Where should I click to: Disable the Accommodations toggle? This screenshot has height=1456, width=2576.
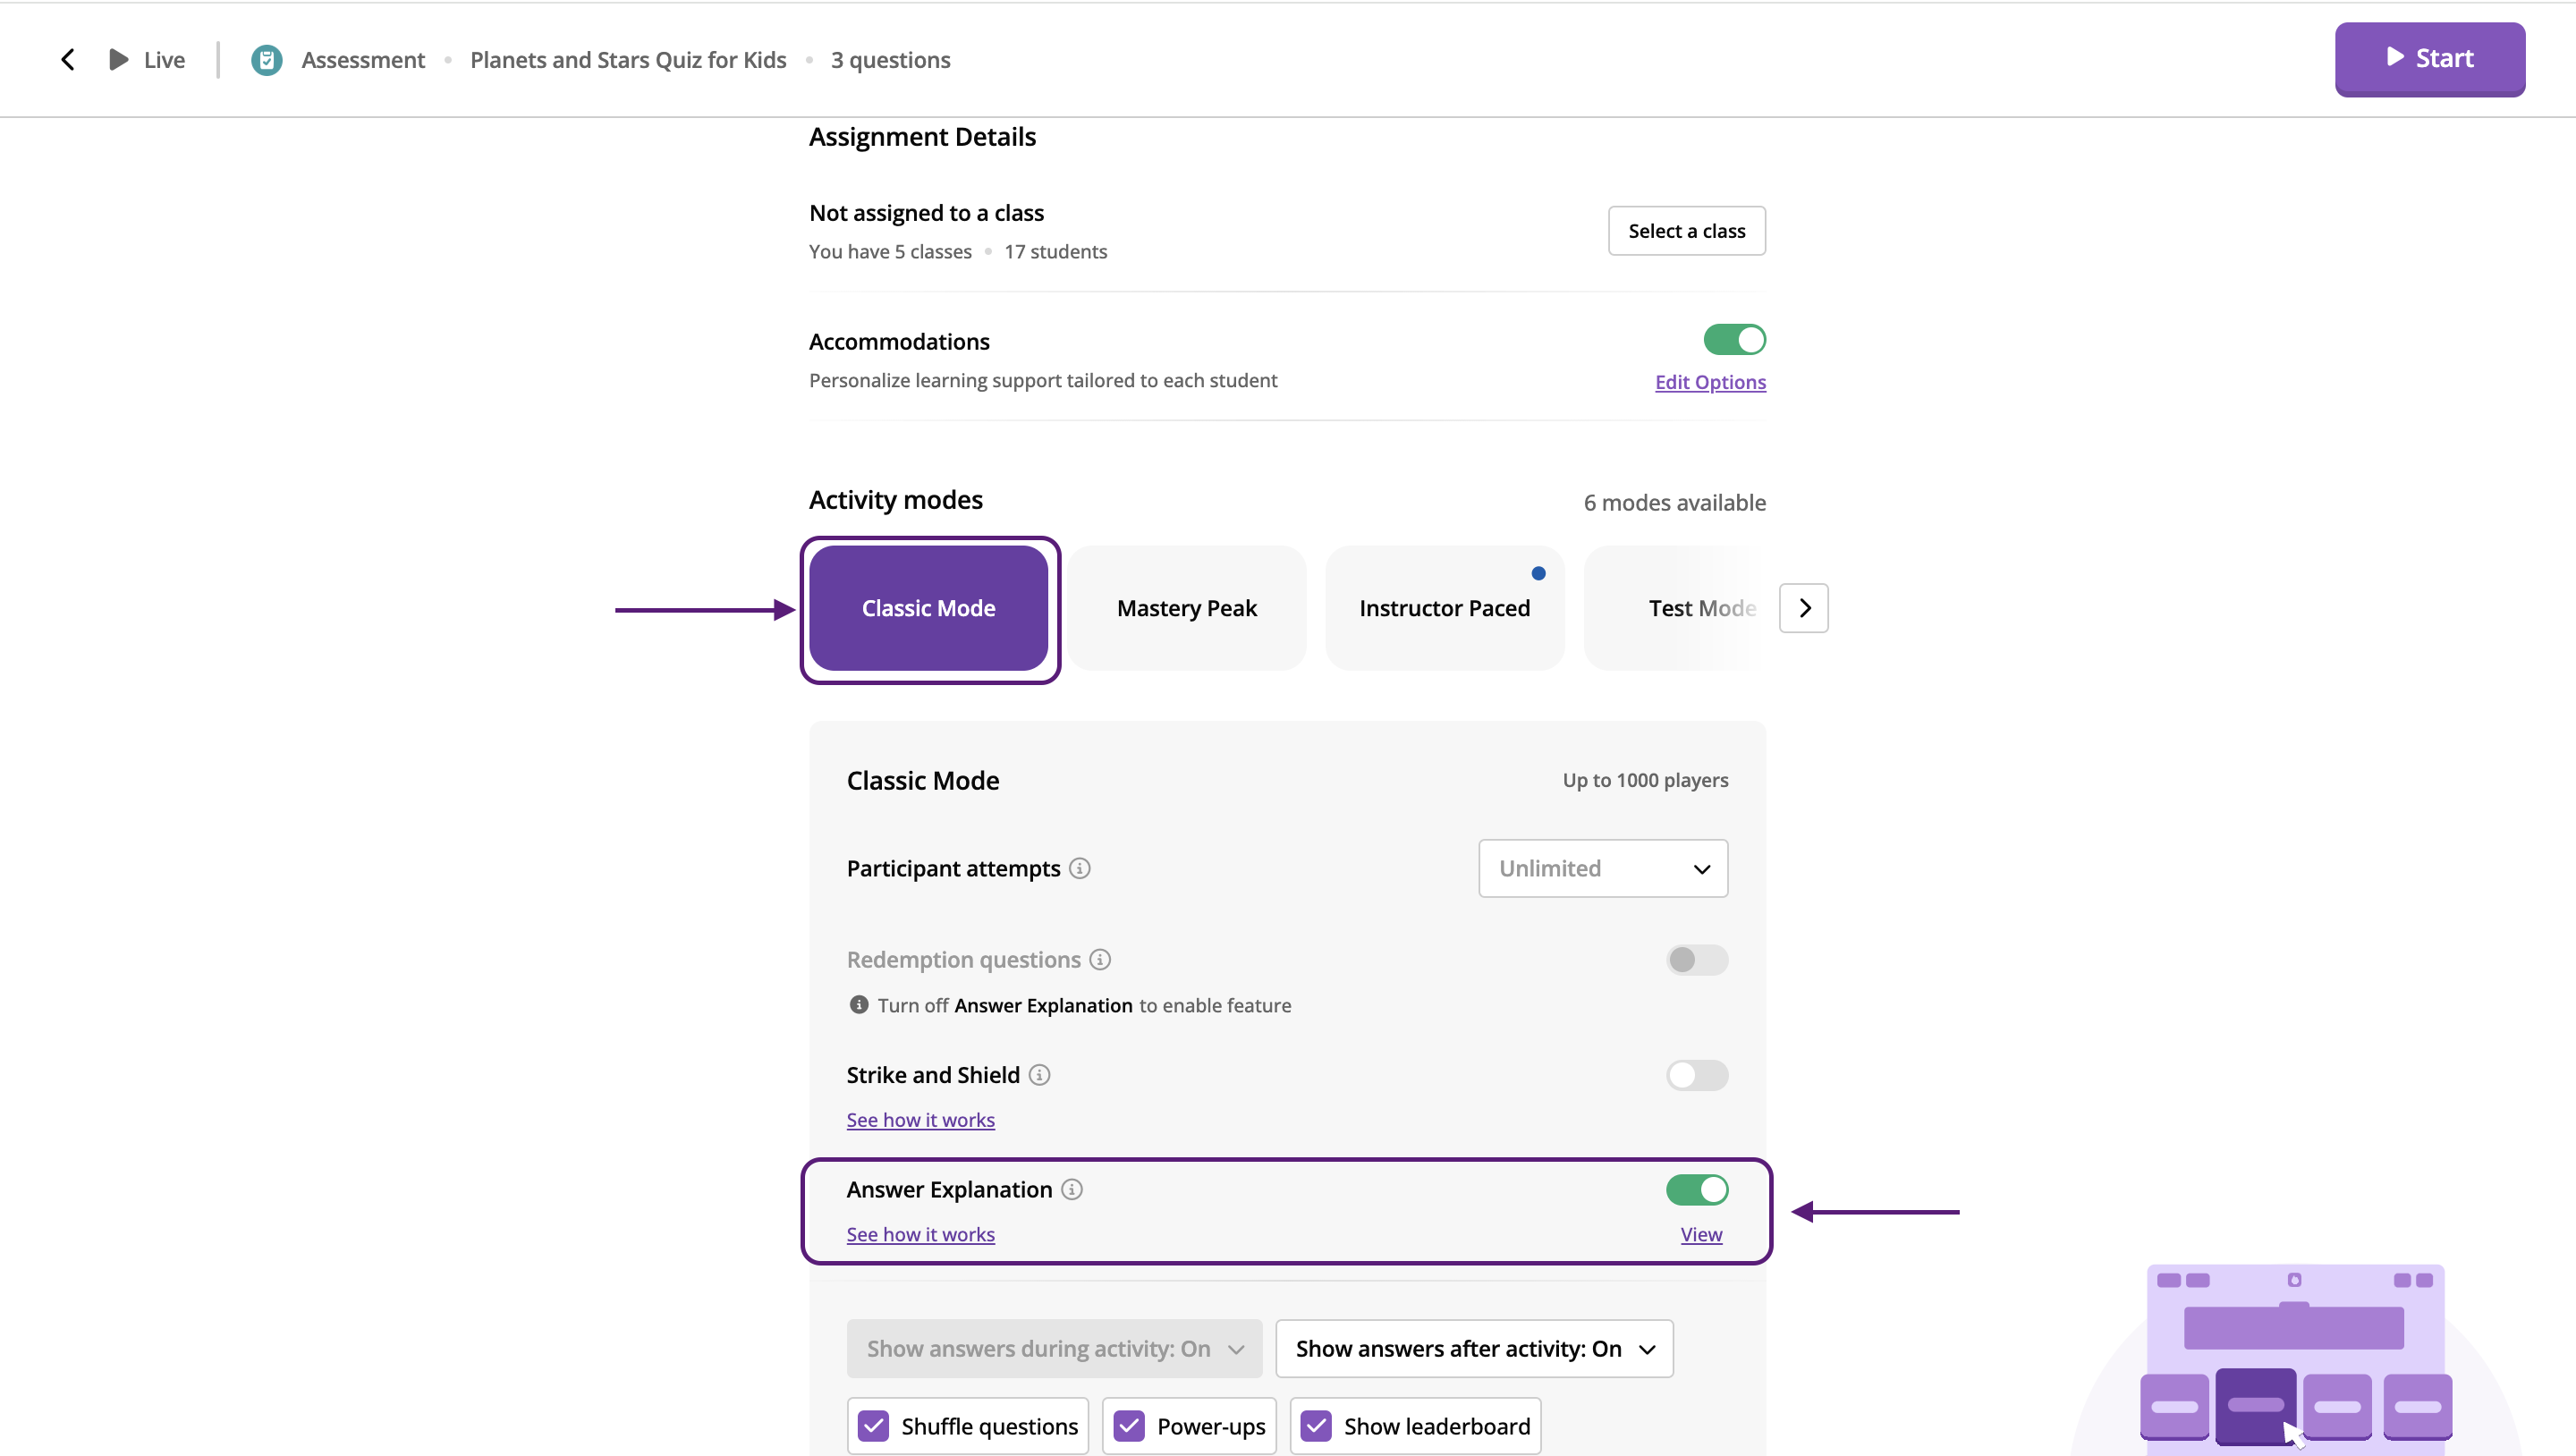[1735, 340]
